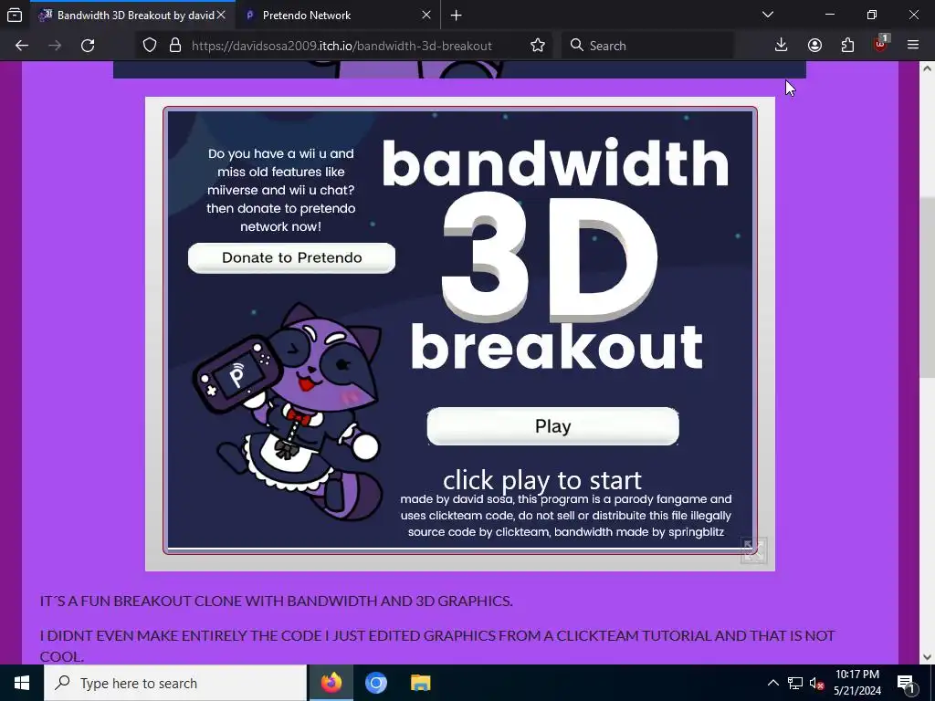Click the page vertical scrollbar thumb
The image size is (935, 701).
pos(927,286)
